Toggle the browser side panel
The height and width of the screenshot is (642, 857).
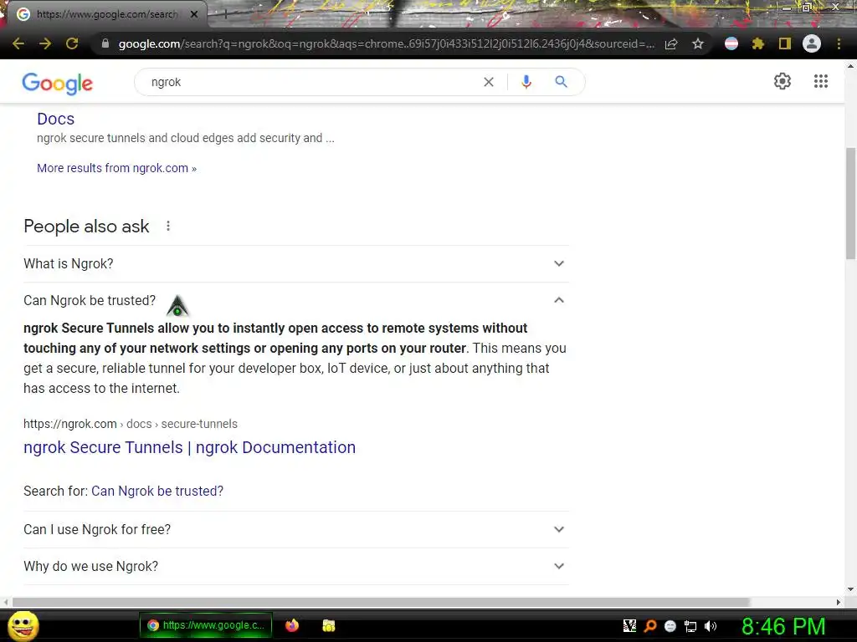[x=785, y=43]
